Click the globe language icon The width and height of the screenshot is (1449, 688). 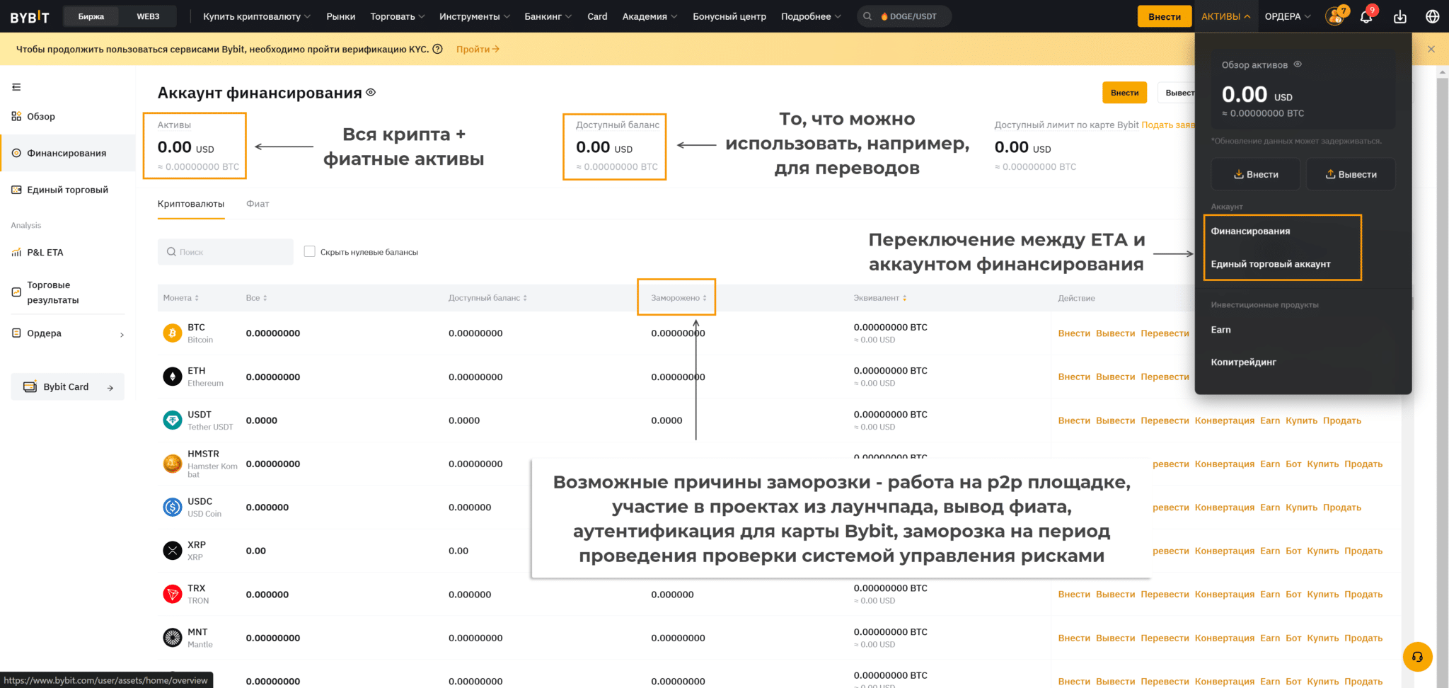(1432, 16)
